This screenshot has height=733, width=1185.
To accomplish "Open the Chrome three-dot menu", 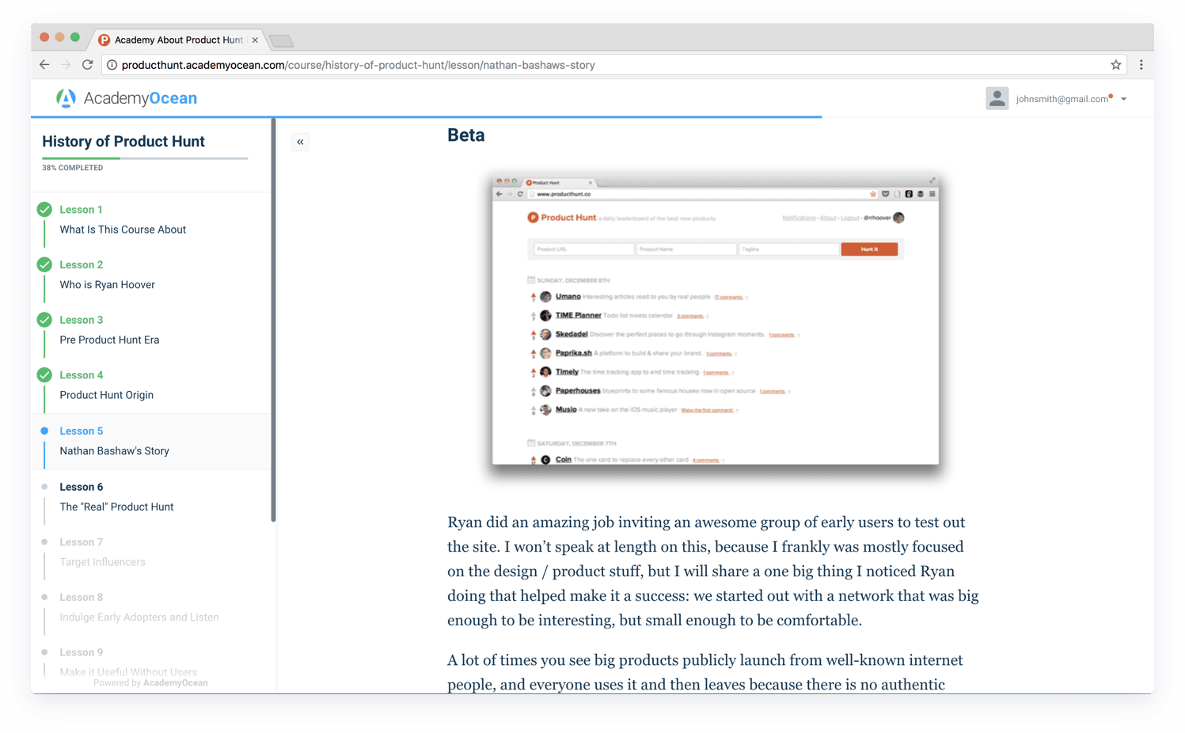I will [x=1141, y=65].
